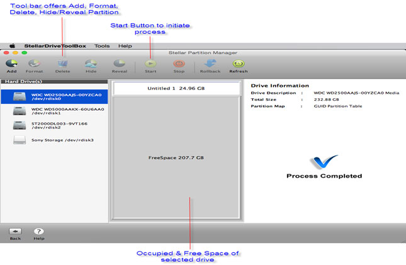Select drive WDC WD5000AAKX-60U6AA0 /dev/rdisk1

tap(54, 111)
